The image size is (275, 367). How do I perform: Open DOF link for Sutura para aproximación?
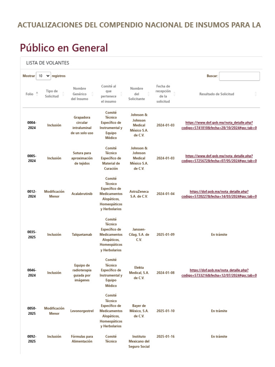coord(219,158)
